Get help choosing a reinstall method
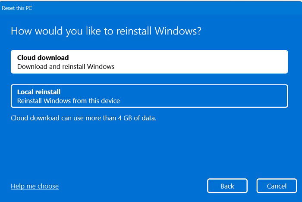Screen dimensions: 302x202 [x=35, y=186]
